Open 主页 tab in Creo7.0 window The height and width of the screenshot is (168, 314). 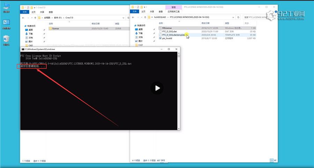coord(33,12)
